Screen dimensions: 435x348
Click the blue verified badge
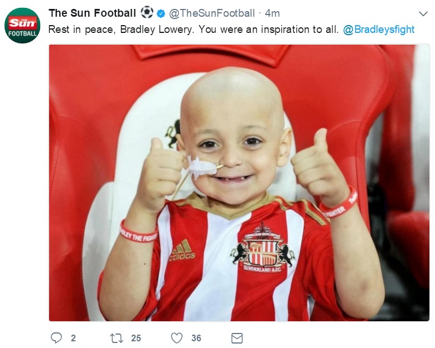(161, 13)
